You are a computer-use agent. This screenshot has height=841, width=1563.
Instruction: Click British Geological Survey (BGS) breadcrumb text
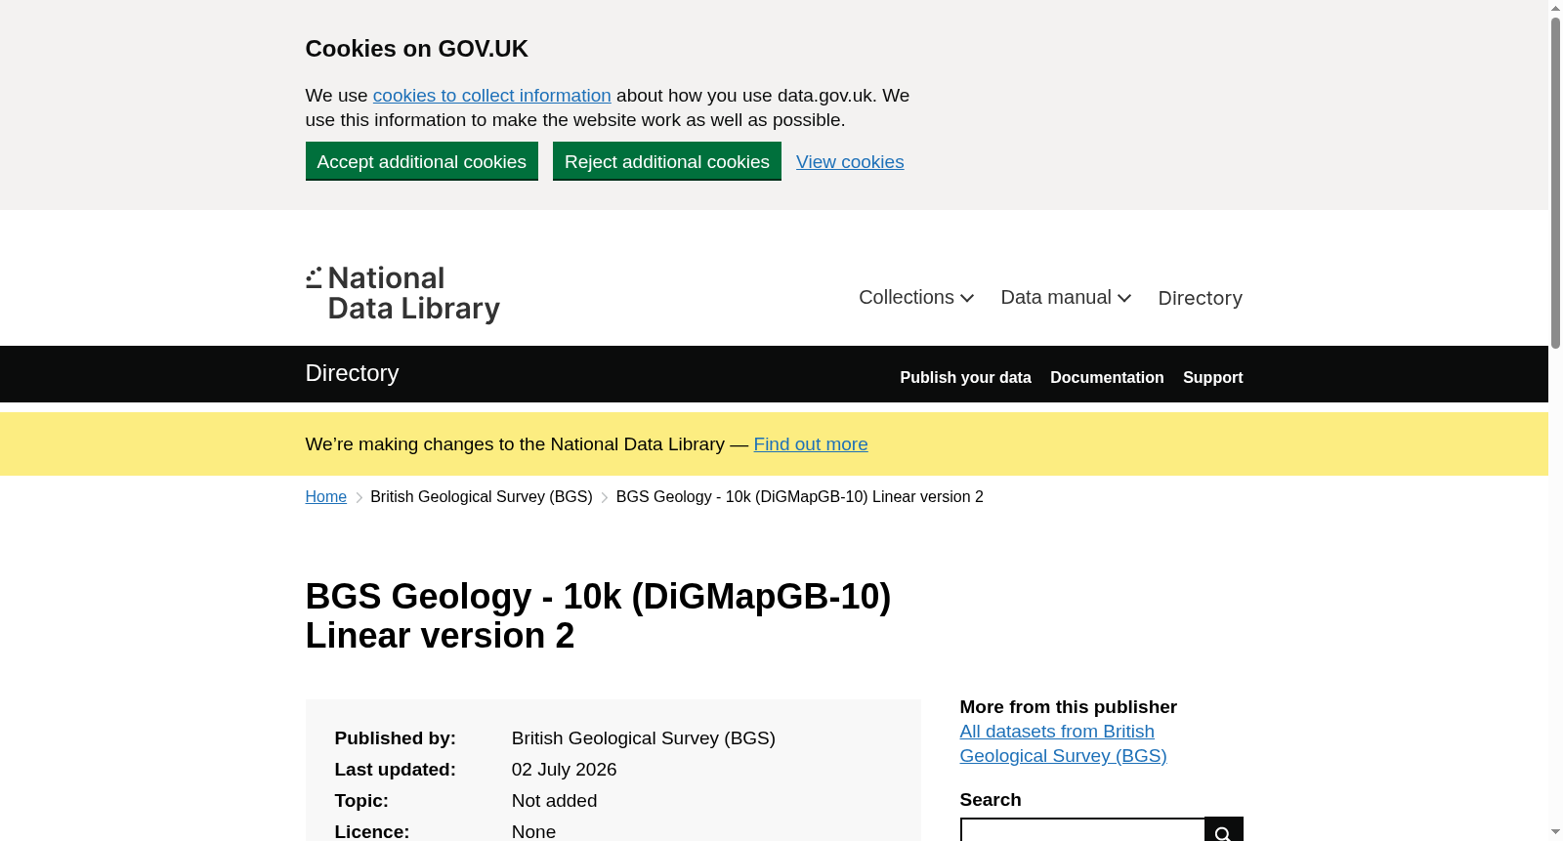pos(482,497)
